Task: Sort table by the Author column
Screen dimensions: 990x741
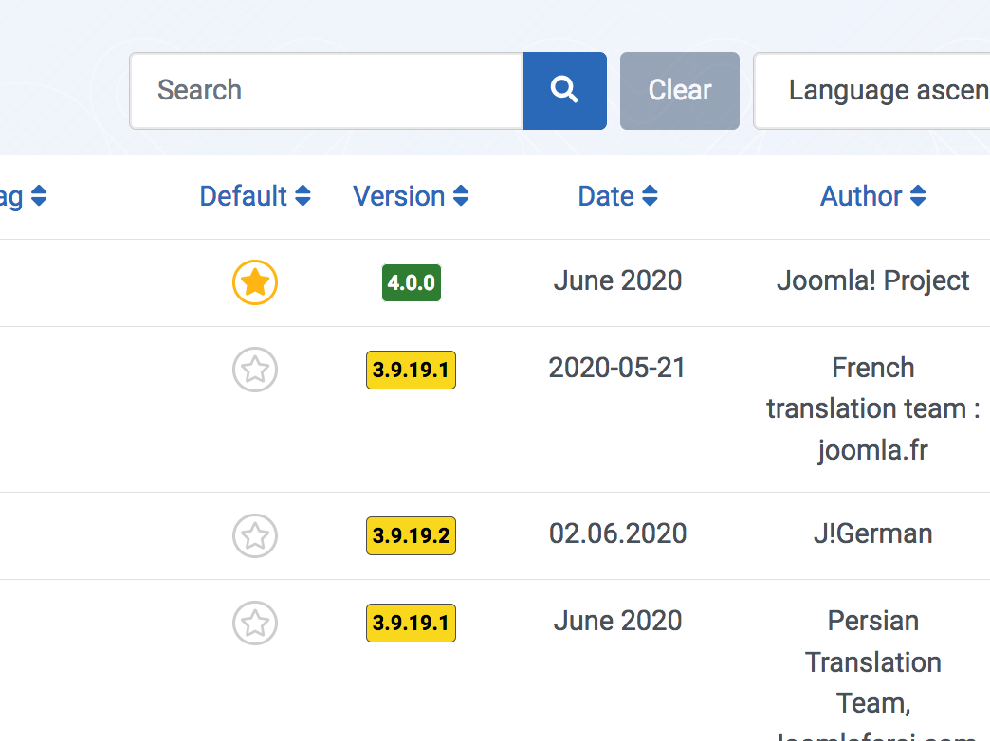Action: [872, 195]
